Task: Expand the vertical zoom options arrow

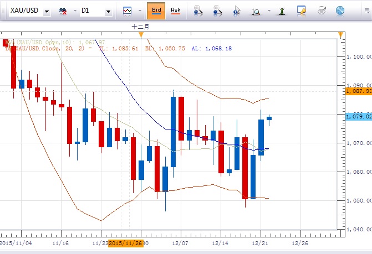Action: (x=269, y=11)
